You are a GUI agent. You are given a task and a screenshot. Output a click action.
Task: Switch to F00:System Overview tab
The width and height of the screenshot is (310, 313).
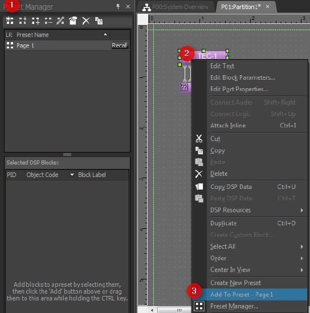point(176,7)
